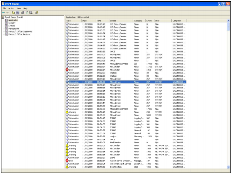Select the ManageSoft log in the tree

point(14,29)
